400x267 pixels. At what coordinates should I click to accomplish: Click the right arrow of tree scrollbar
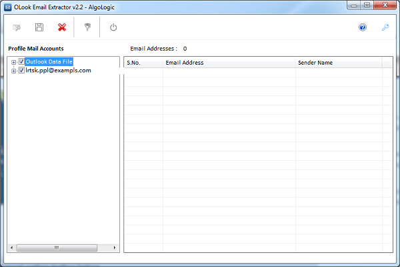pyautogui.click(x=115, y=248)
